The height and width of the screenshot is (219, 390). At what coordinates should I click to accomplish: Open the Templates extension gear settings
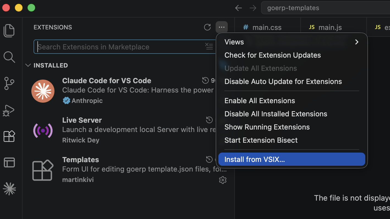pyautogui.click(x=223, y=180)
